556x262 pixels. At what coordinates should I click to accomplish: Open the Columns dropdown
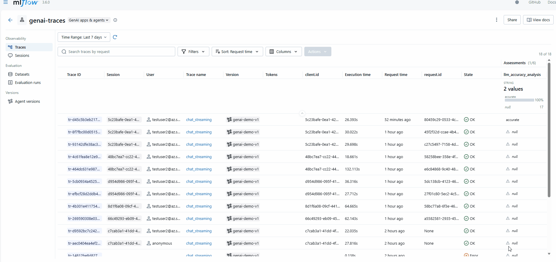[283, 52]
